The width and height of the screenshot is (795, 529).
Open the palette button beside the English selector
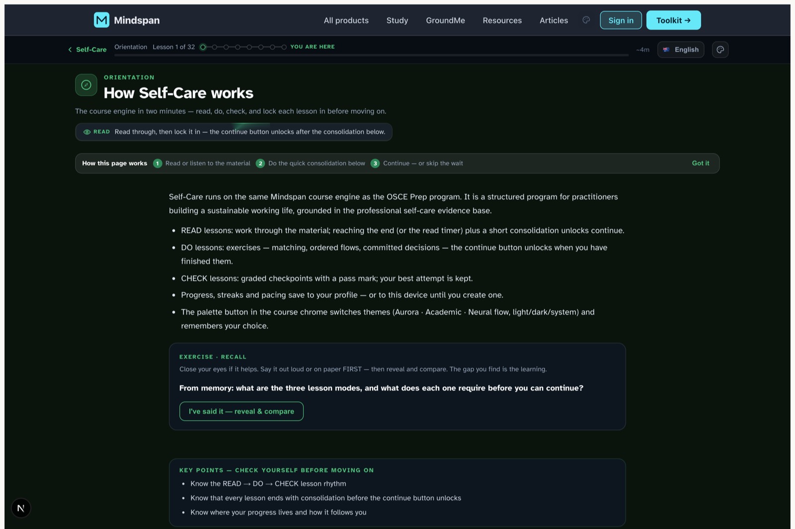pyautogui.click(x=720, y=50)
